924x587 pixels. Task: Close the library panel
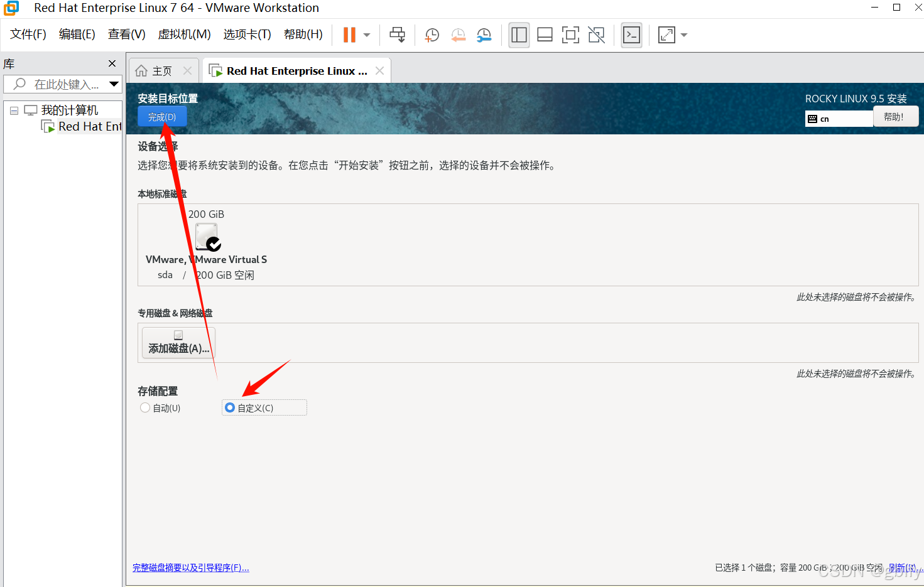112,63
